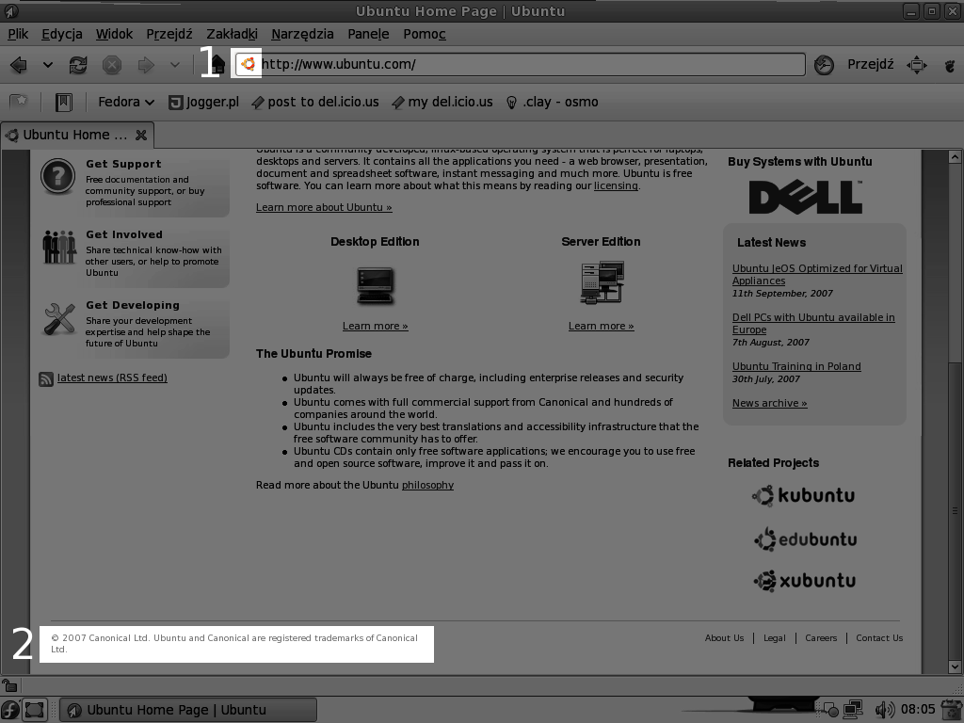Open the .clay - osmo bookmark
964x723 pixels.
coord(552,102)
